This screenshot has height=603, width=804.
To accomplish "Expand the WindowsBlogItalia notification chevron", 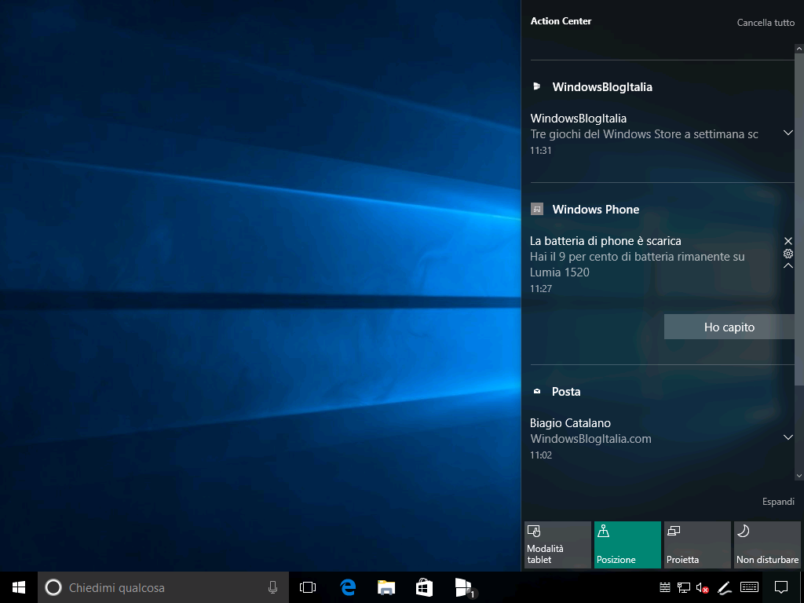I will [788, 133].
